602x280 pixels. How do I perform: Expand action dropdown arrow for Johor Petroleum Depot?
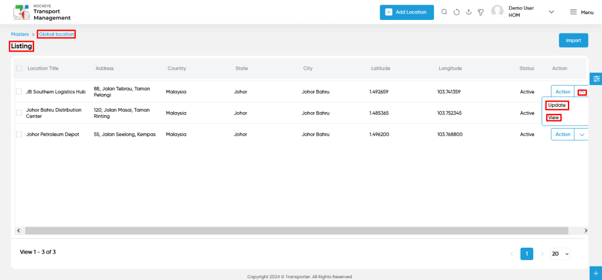tap(582, 134)
